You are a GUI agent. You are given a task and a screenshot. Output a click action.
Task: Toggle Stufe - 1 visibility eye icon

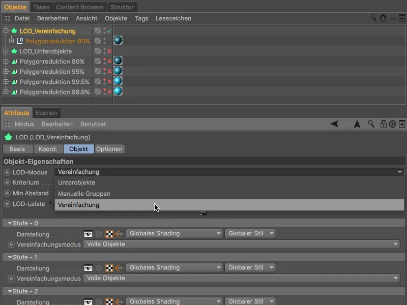click(88, 268)
